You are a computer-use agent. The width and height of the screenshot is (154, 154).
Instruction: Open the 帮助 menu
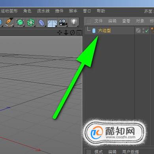(x=101, y=11)
